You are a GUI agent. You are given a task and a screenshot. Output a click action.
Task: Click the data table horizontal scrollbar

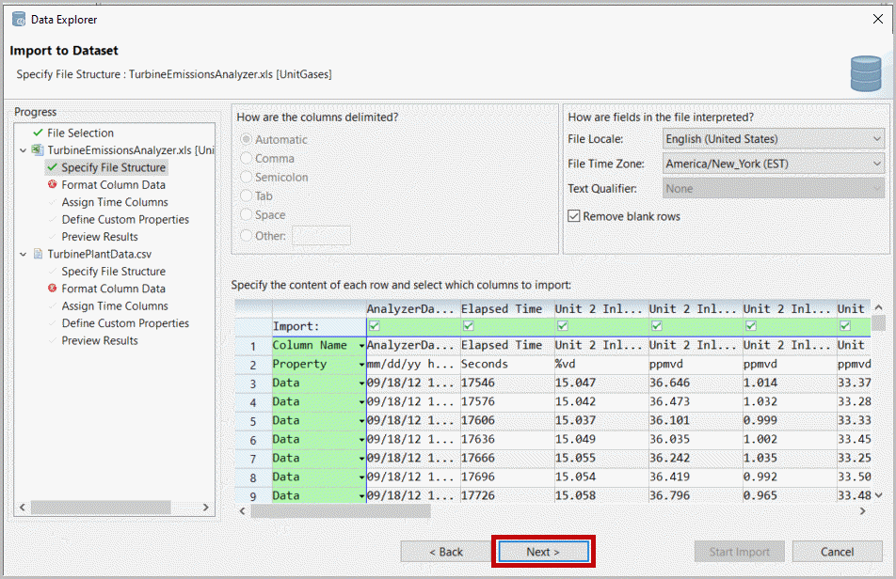(x=341, y=511)
